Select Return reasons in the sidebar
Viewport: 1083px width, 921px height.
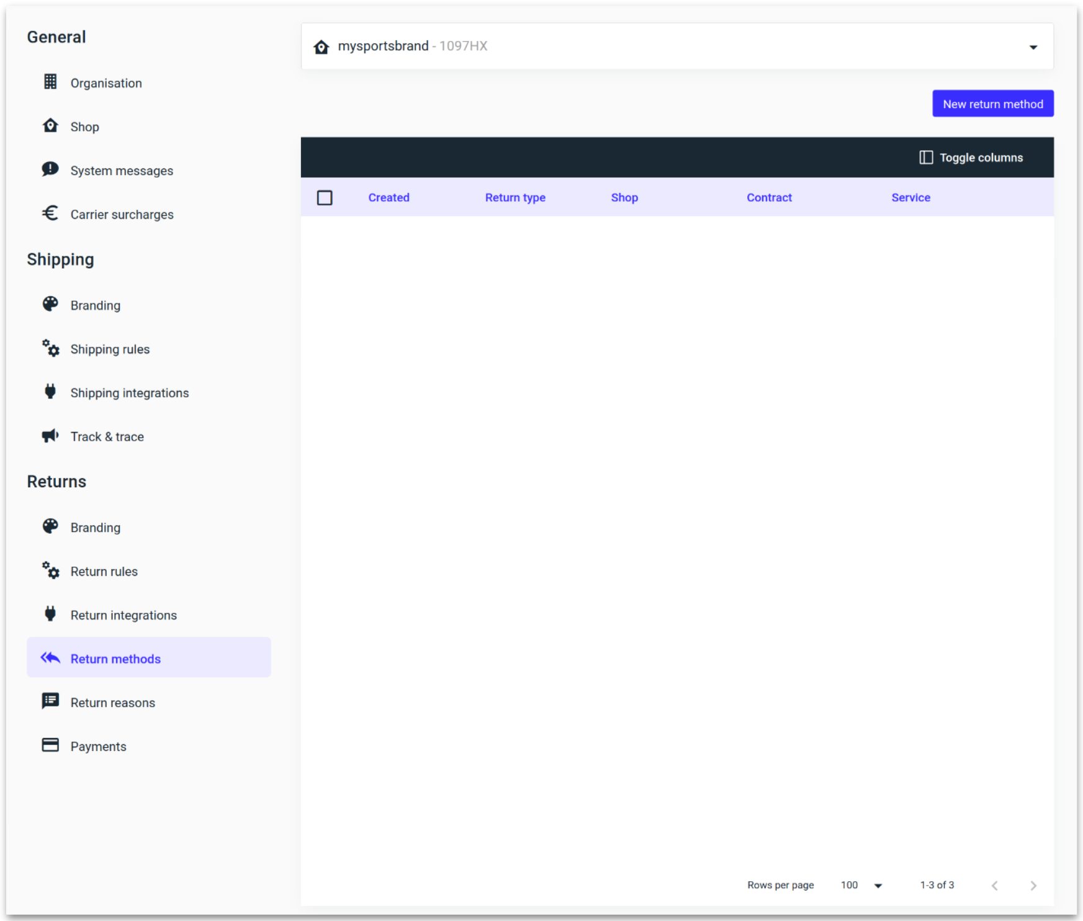coord(112,702)
